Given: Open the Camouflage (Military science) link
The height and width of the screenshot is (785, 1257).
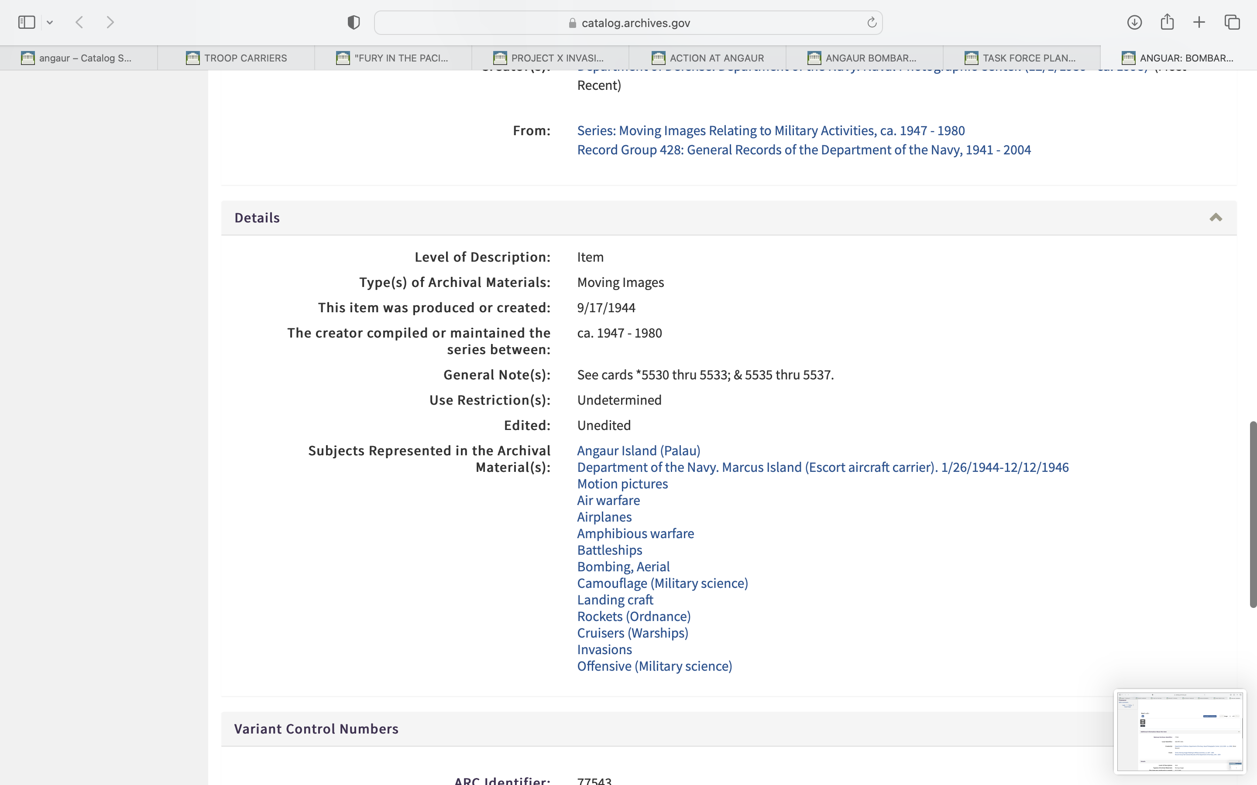Looking at the screenshot, I should click(662, 583).
